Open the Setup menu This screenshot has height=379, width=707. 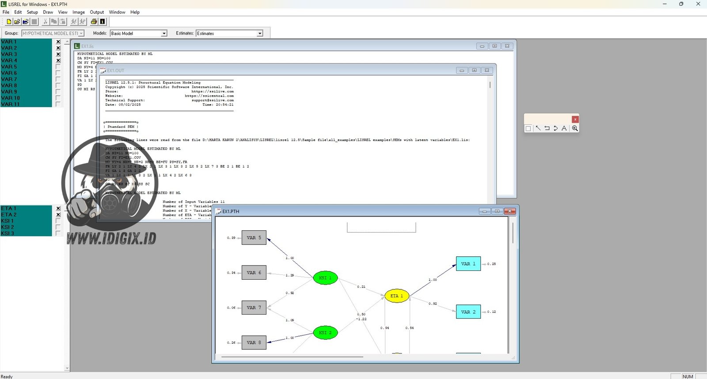coord(32,12)
